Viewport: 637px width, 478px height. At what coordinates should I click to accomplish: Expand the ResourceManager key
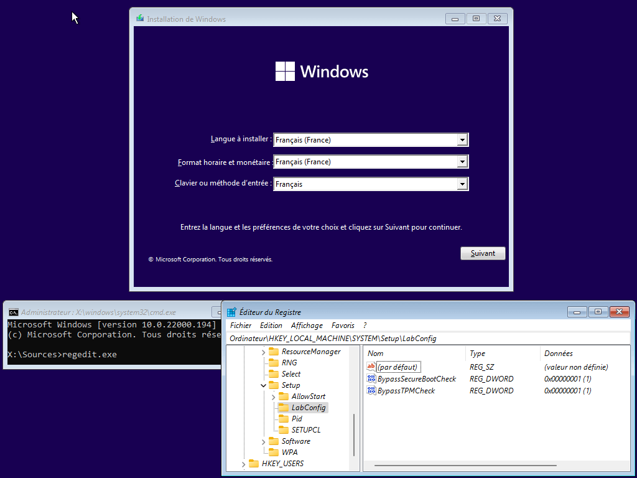coord(263,352)
